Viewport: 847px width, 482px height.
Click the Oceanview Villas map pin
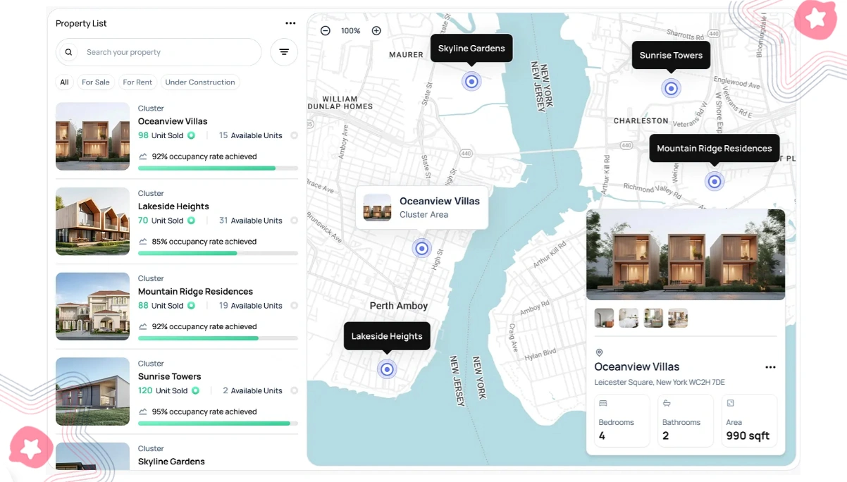pos(421,248)
